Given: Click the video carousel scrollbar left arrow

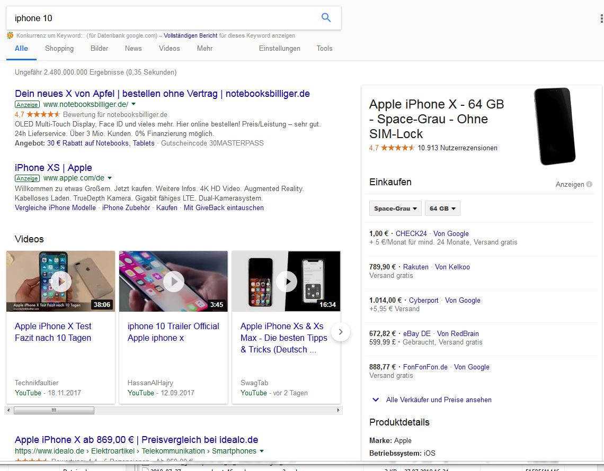Looking at the screenshot, I should tap(9, 411).
